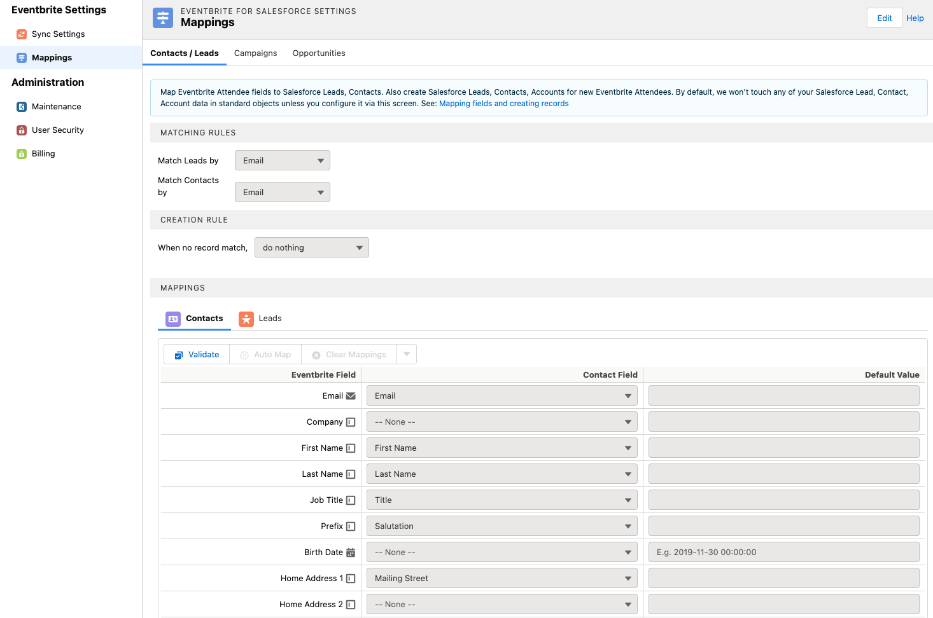Click the envelope icon beside Email field
Image resolution: width=933 pixels, height=618 pixels.
tap(351, 396)
